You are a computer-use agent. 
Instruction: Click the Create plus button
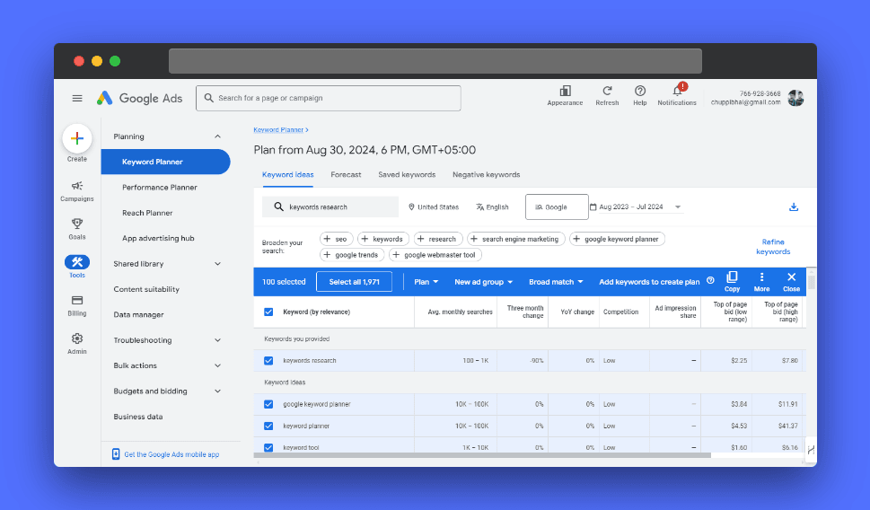click(x=77, y=138)
